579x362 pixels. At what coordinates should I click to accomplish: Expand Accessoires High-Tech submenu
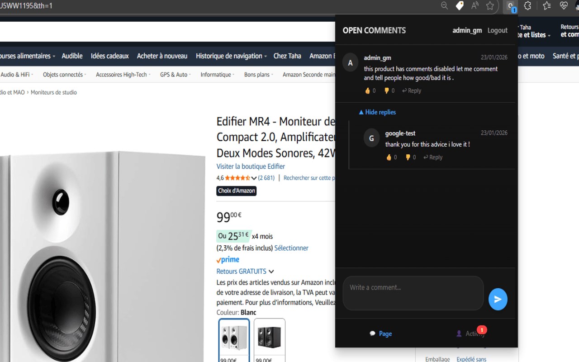(x=123, y=75)
